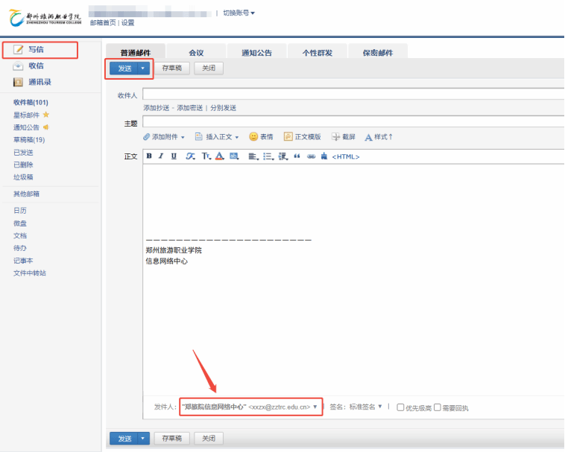Image resolution: width=565 pixels, height=452 pixels.
Task: Click the underline formatting icon
Action: pos(174,156)
